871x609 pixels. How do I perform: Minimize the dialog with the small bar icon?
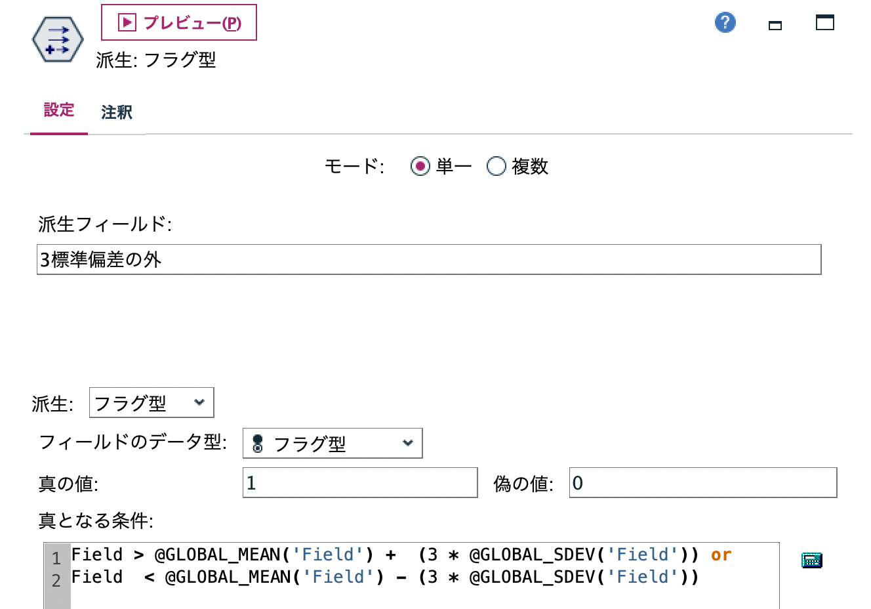pyautogui.click(x=775, y=24)
